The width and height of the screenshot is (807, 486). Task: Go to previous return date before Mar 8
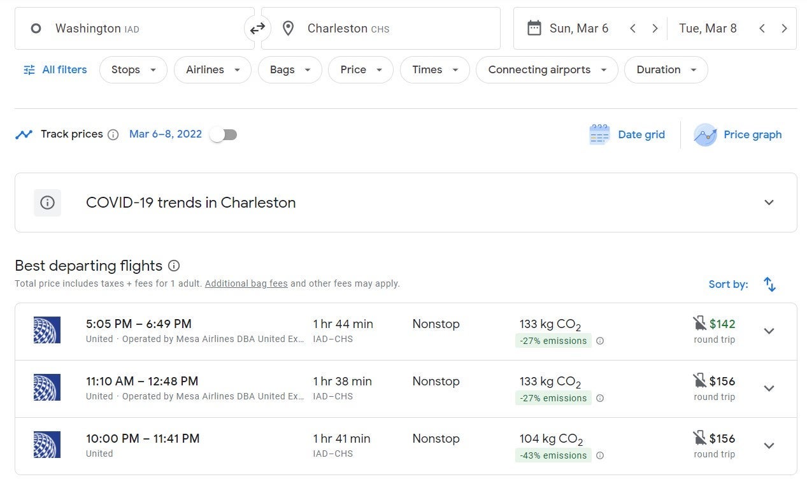762,29
